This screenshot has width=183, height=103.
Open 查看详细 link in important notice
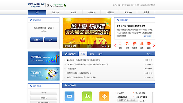pos(148,36)
